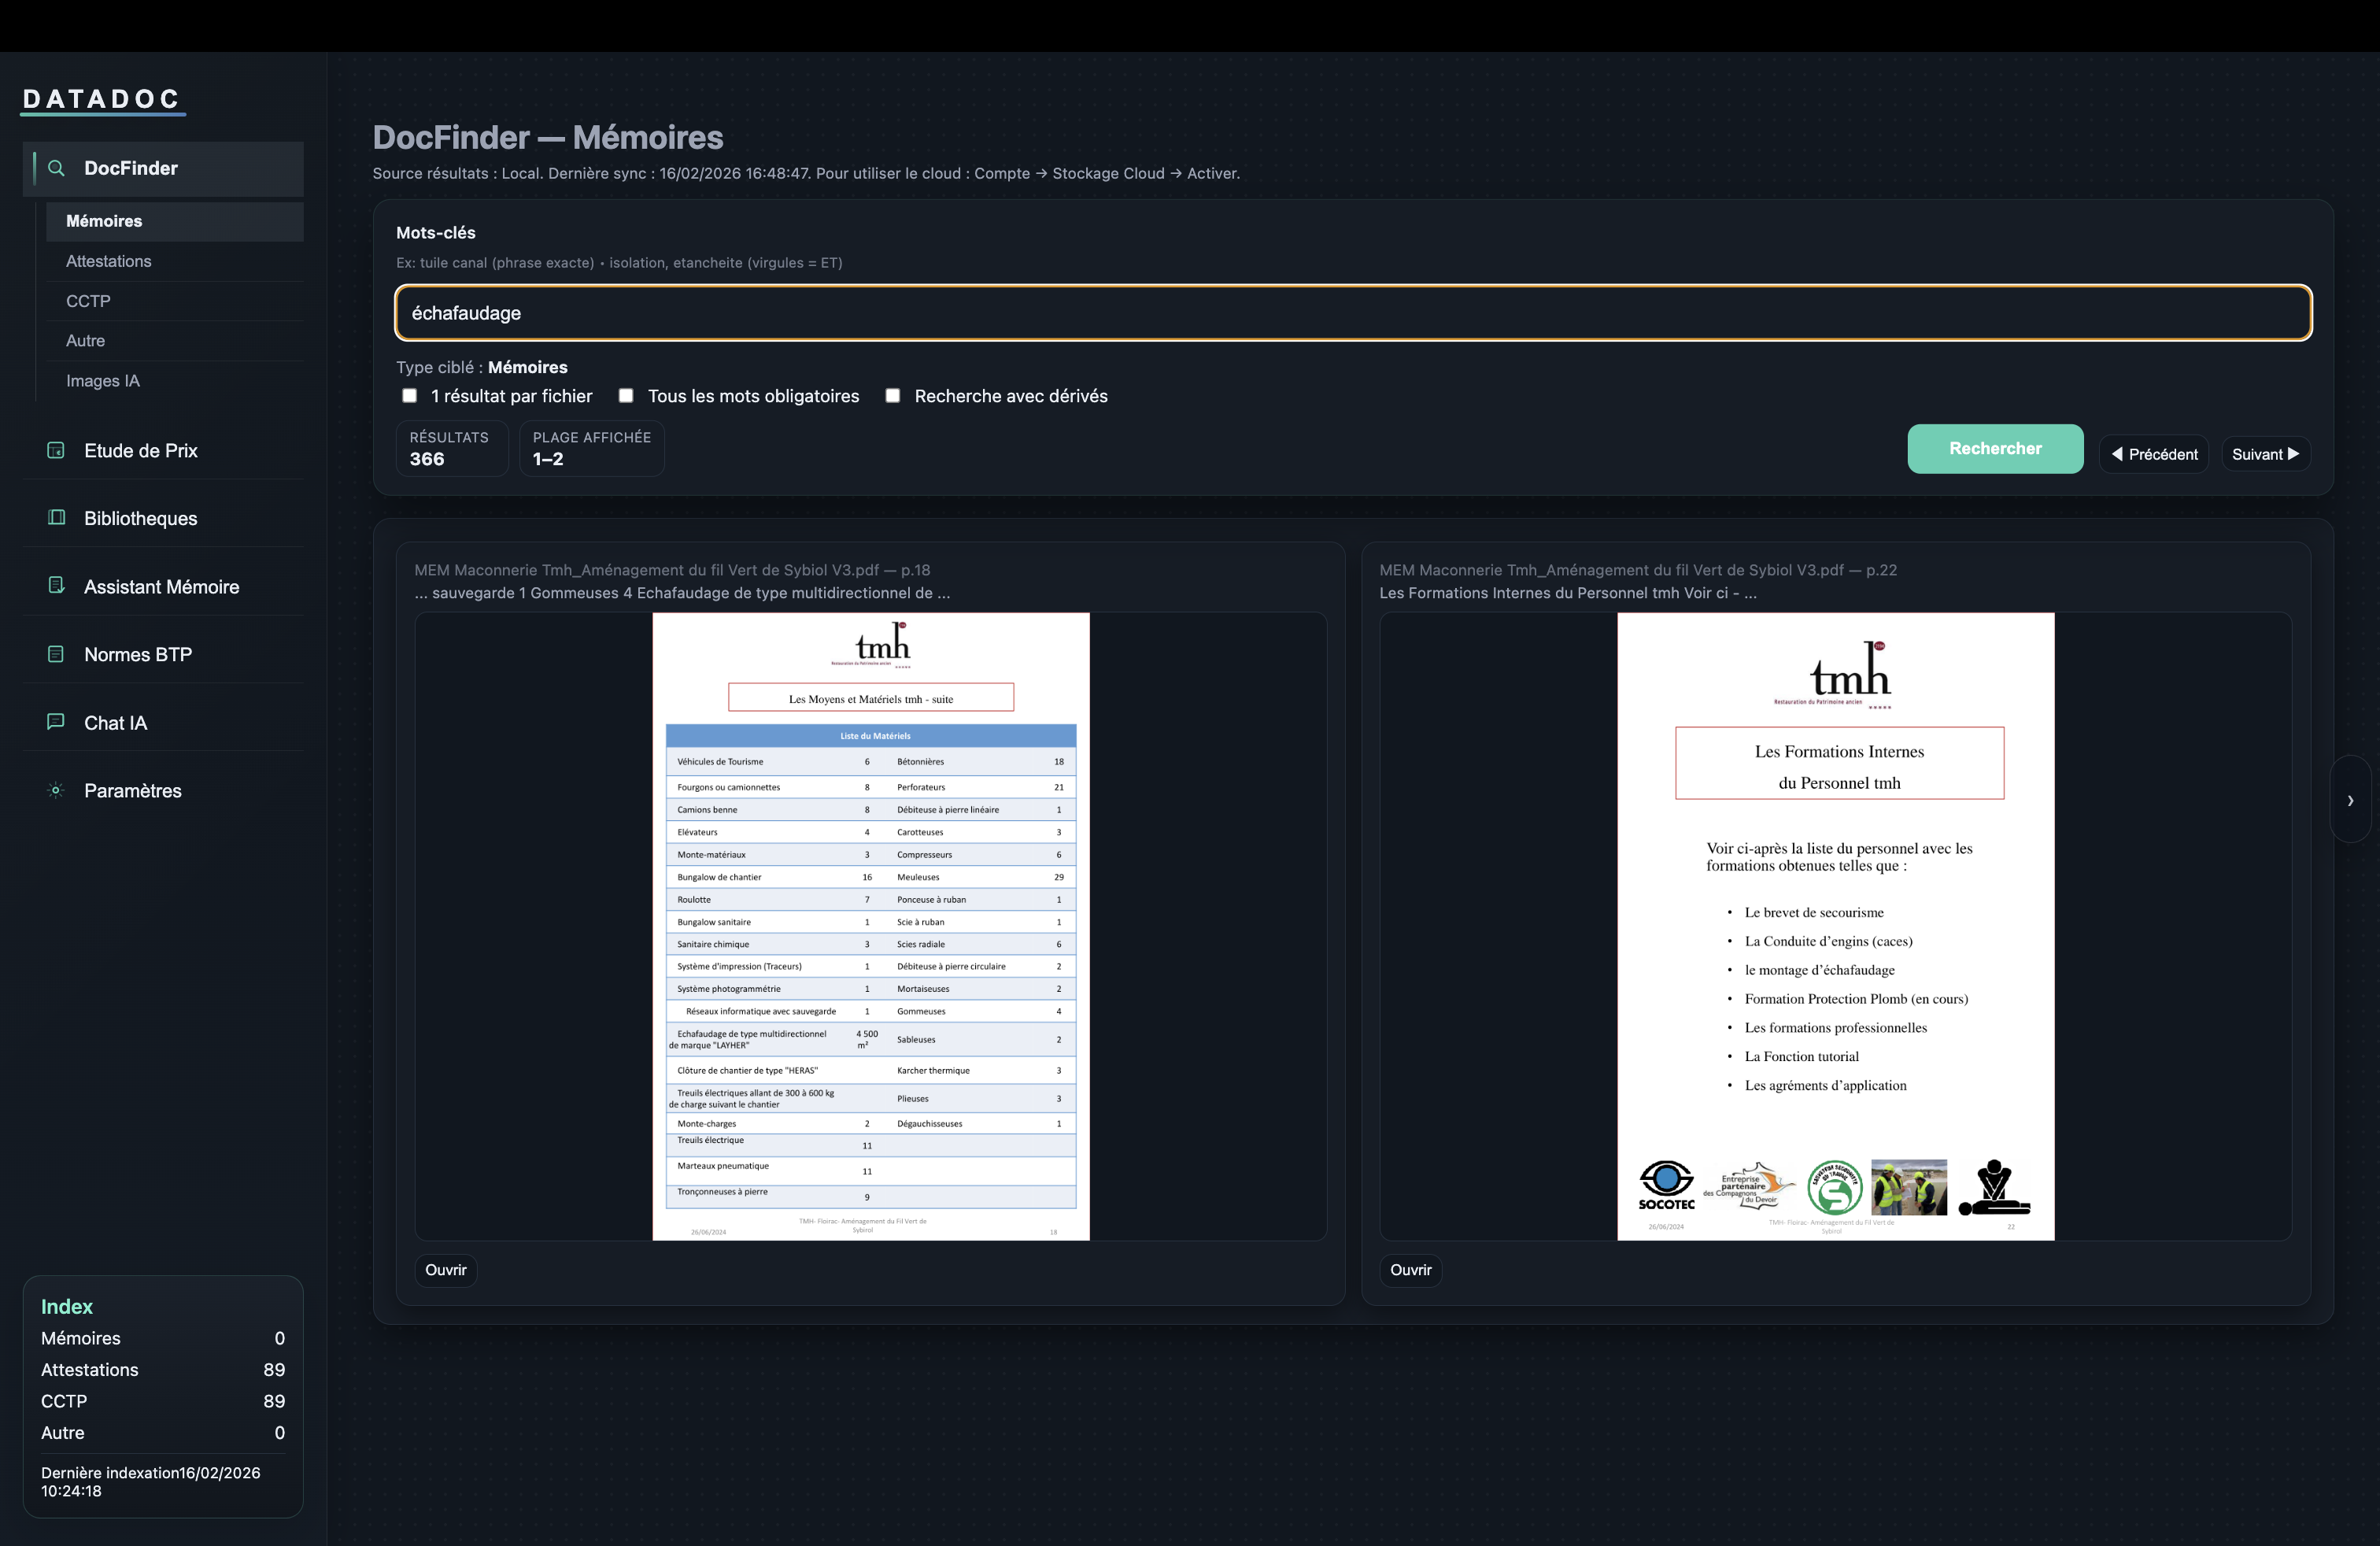Image resolution: width=2380 pixels, height=1546 pixels.
Task: Open the DocFinder search module
Action: pos(130,168)
